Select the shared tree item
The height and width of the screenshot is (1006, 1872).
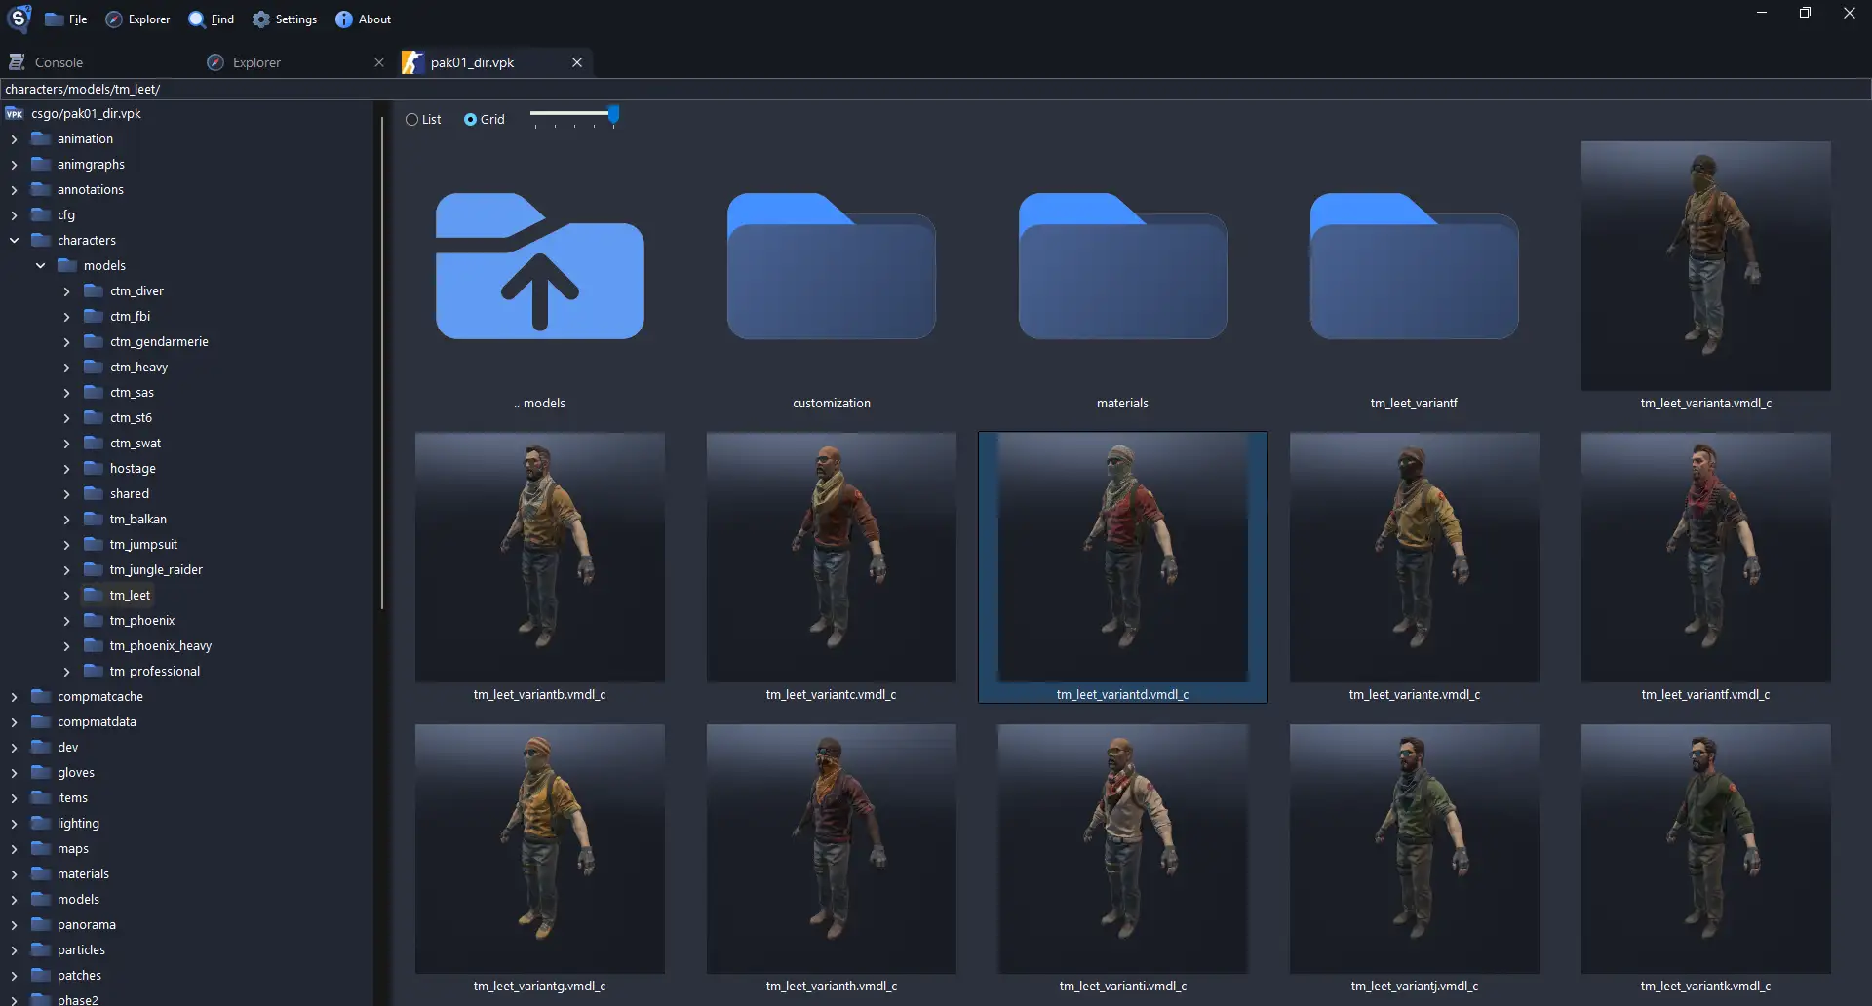pos(130,493)
